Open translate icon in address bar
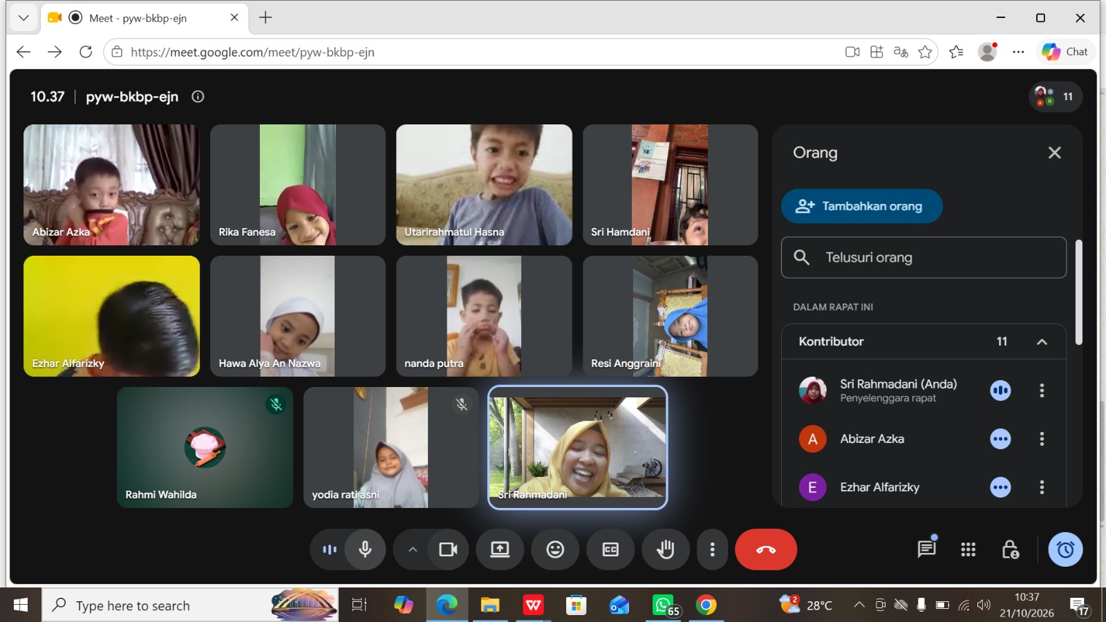Screen dimensions: 1106x622 point(901,52)
